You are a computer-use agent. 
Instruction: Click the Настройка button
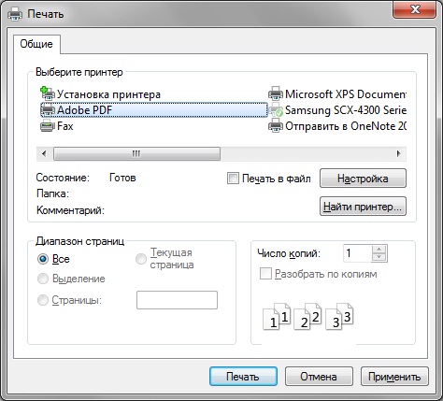click(363, 179)
